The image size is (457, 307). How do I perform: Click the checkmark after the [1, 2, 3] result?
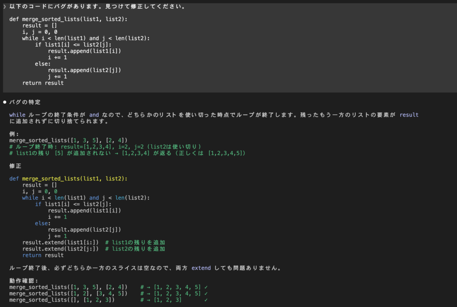click(x=206, y=300)
